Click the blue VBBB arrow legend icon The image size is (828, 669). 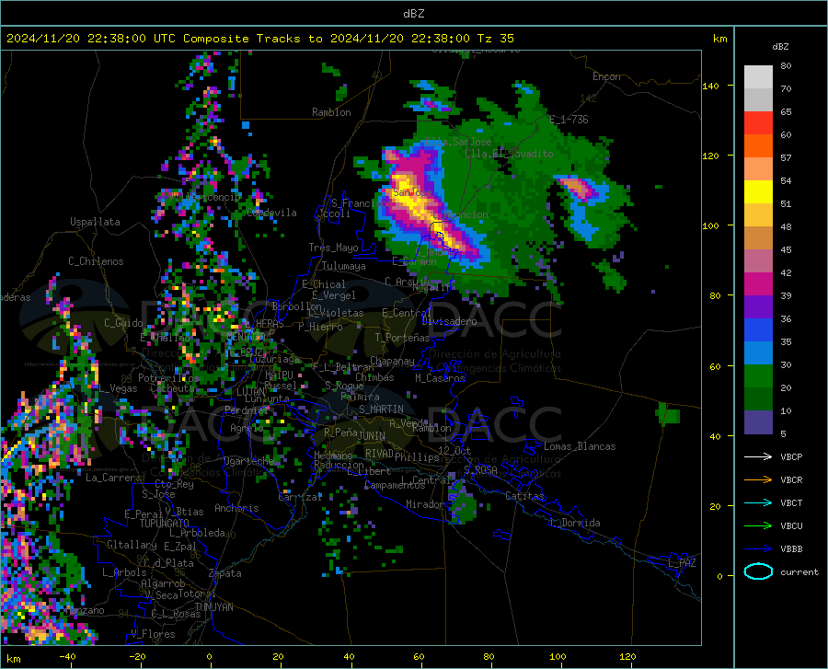pyautogui.click(x=758, y=549)
